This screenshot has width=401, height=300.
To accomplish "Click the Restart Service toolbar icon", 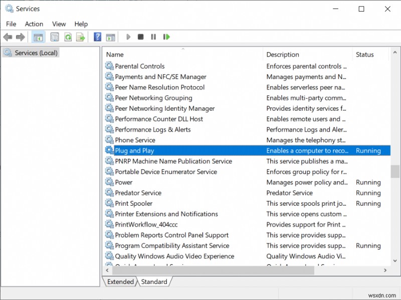I will tap(166, 37).
